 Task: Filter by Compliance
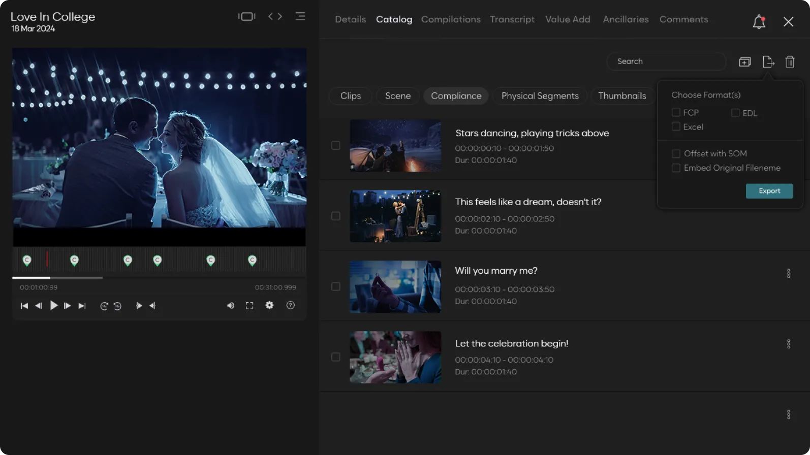456,96
